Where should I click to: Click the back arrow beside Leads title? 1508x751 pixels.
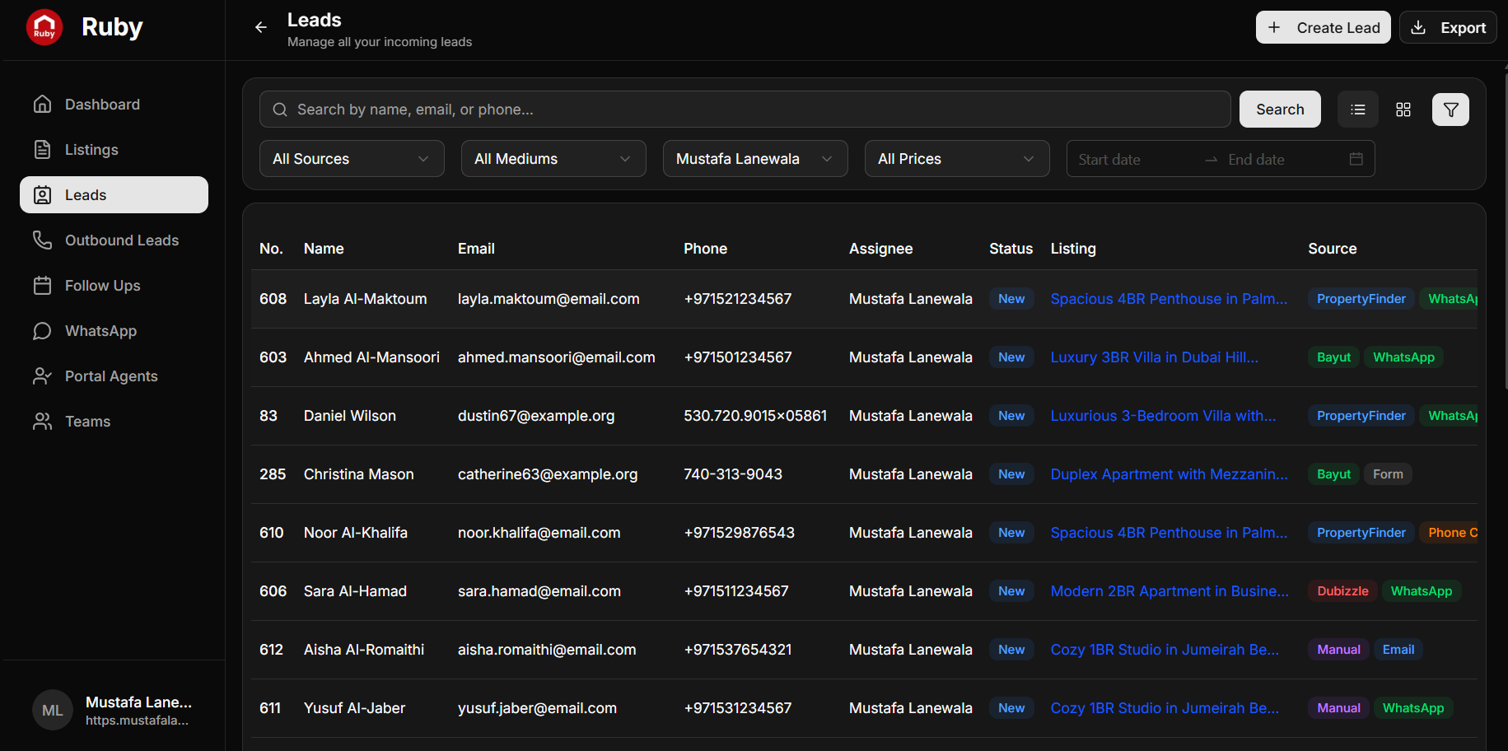pos(261,27)
